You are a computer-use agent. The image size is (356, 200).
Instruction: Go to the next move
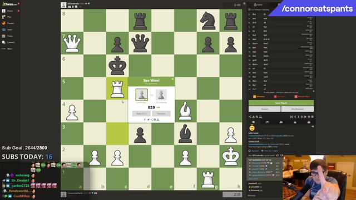(x=298, y=117)
